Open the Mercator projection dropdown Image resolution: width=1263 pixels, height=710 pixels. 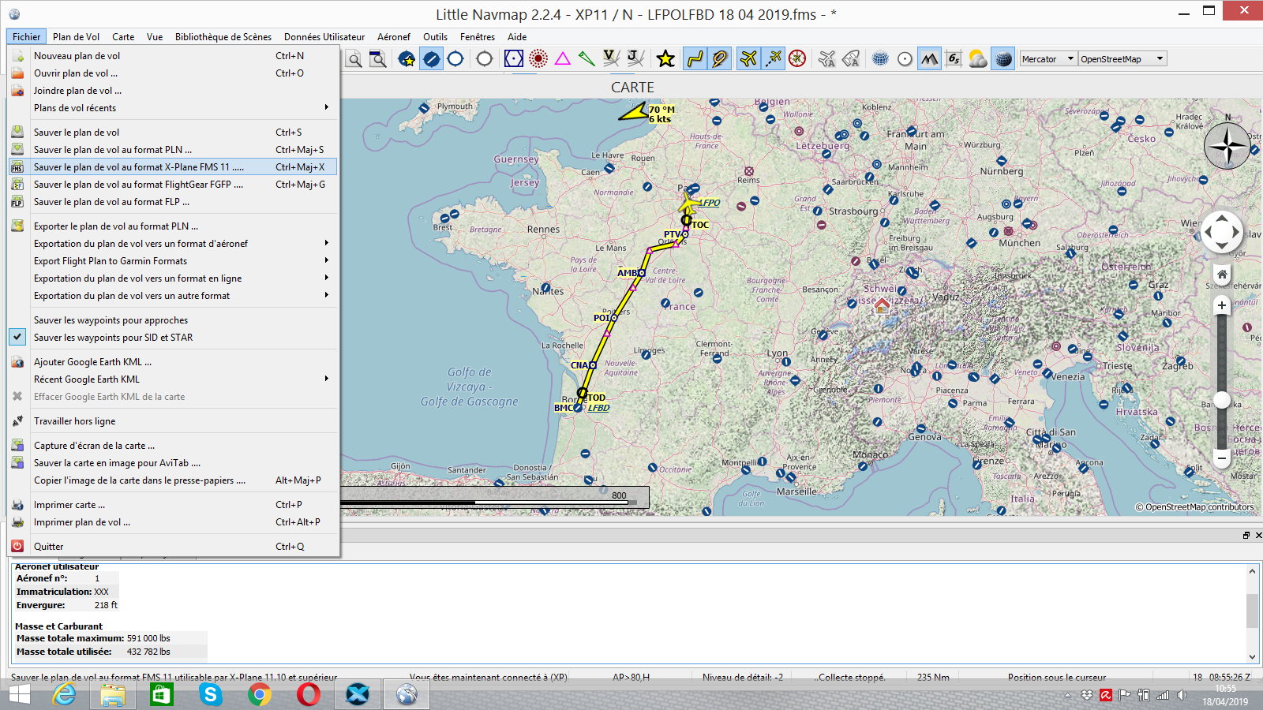click(x=1048, y=59)
